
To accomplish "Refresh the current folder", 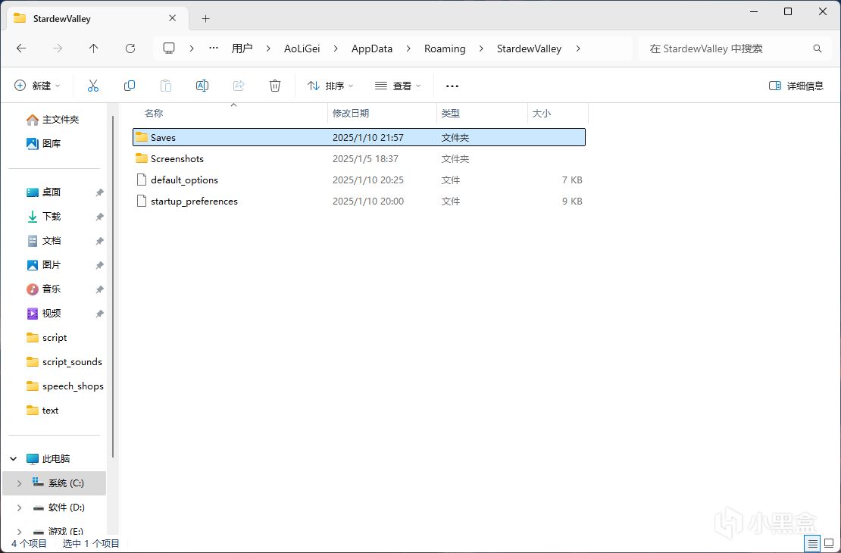I will click(x=130, y=48).
